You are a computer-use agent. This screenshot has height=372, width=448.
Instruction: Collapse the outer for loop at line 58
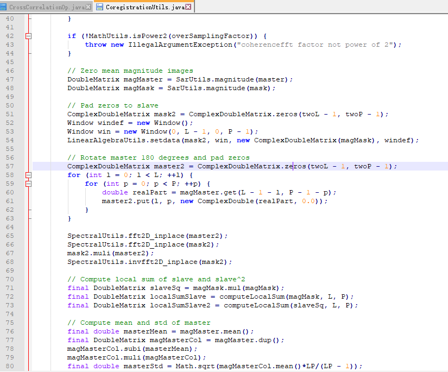coord(28,175)
